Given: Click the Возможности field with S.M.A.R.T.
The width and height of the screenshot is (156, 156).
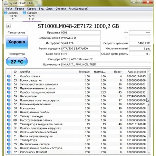Looking at the screenshot, I should [106, 65].
